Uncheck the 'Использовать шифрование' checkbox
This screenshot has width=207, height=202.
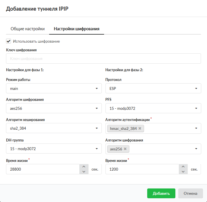[9, 41]
